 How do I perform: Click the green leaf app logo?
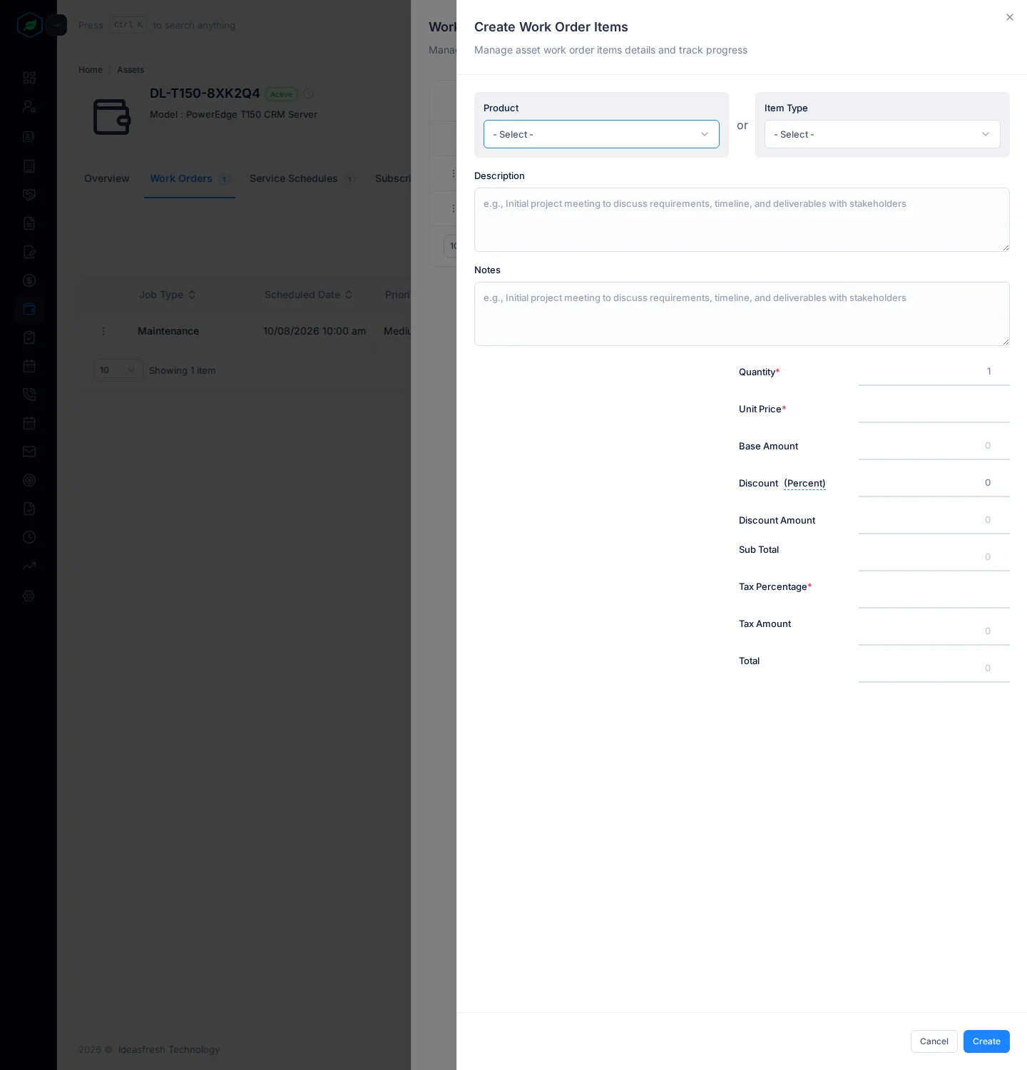click(29, 26)
